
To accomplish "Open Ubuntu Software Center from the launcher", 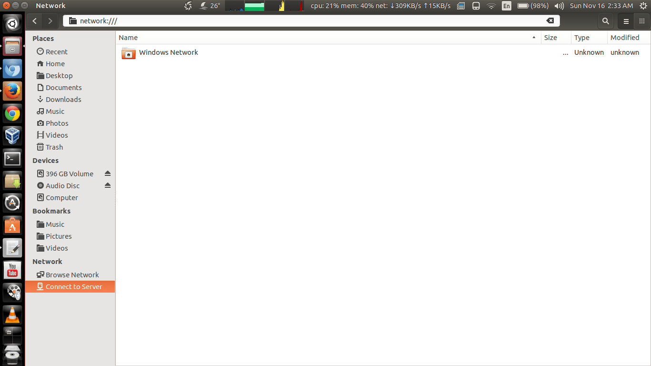I will [12, 225].
